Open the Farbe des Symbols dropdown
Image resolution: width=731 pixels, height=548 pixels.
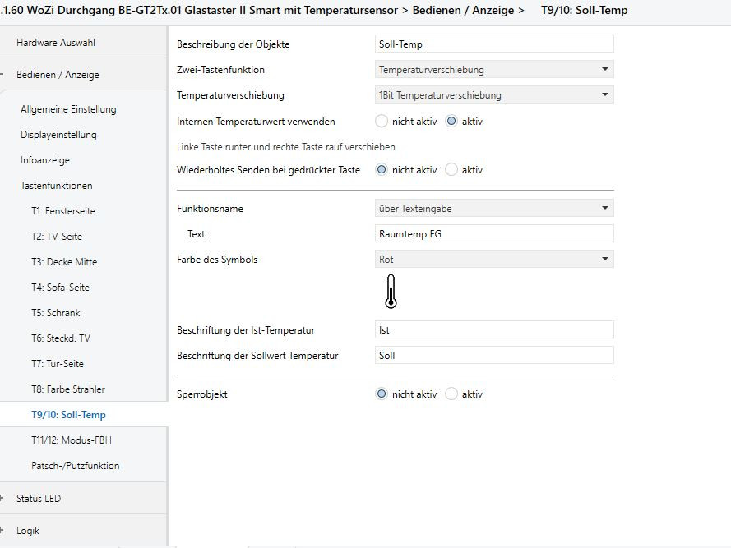(x=493, y=260)
